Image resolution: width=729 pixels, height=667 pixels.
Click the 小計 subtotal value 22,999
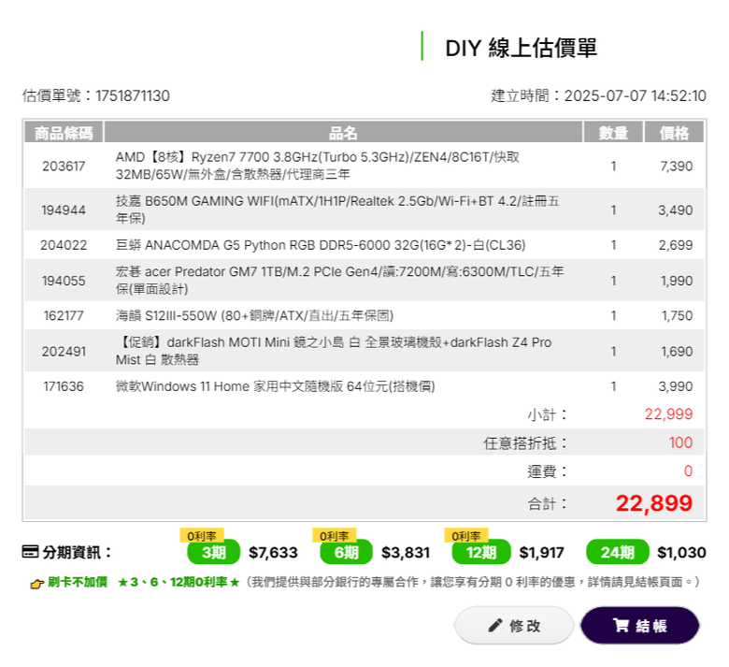[668, 413]
